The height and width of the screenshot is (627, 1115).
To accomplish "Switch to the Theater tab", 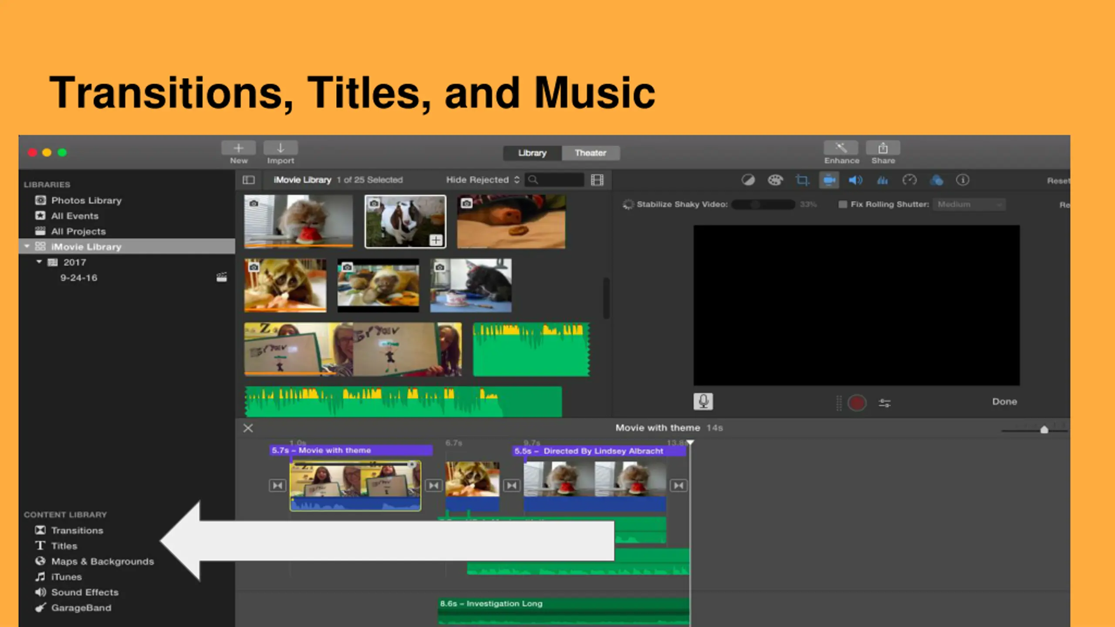I will [x=591, y=153].
